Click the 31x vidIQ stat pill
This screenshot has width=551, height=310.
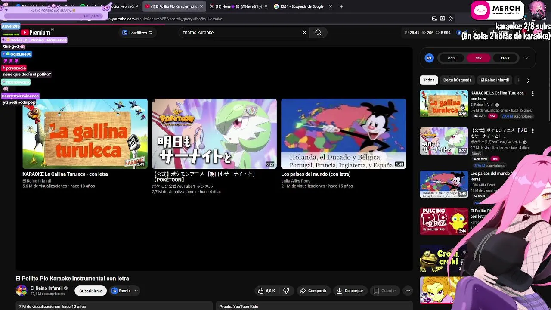pyautogui.click(x=478, y=58)
